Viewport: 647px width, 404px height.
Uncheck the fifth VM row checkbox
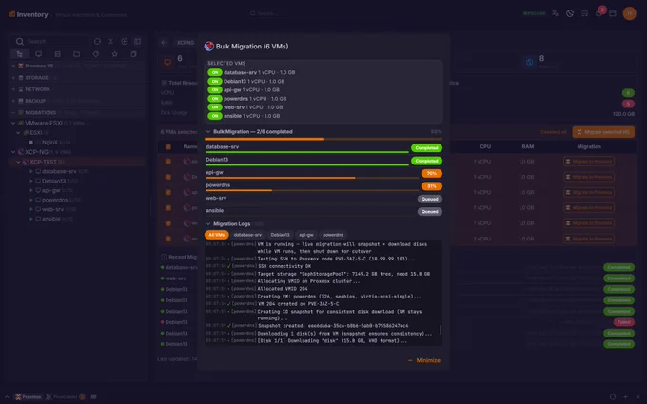(x=168, y=223)
